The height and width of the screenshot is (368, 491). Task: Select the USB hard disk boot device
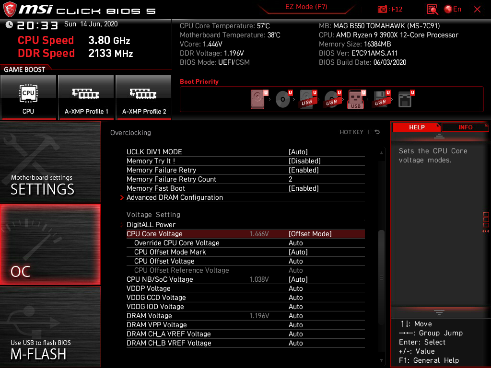pos(308,99)
